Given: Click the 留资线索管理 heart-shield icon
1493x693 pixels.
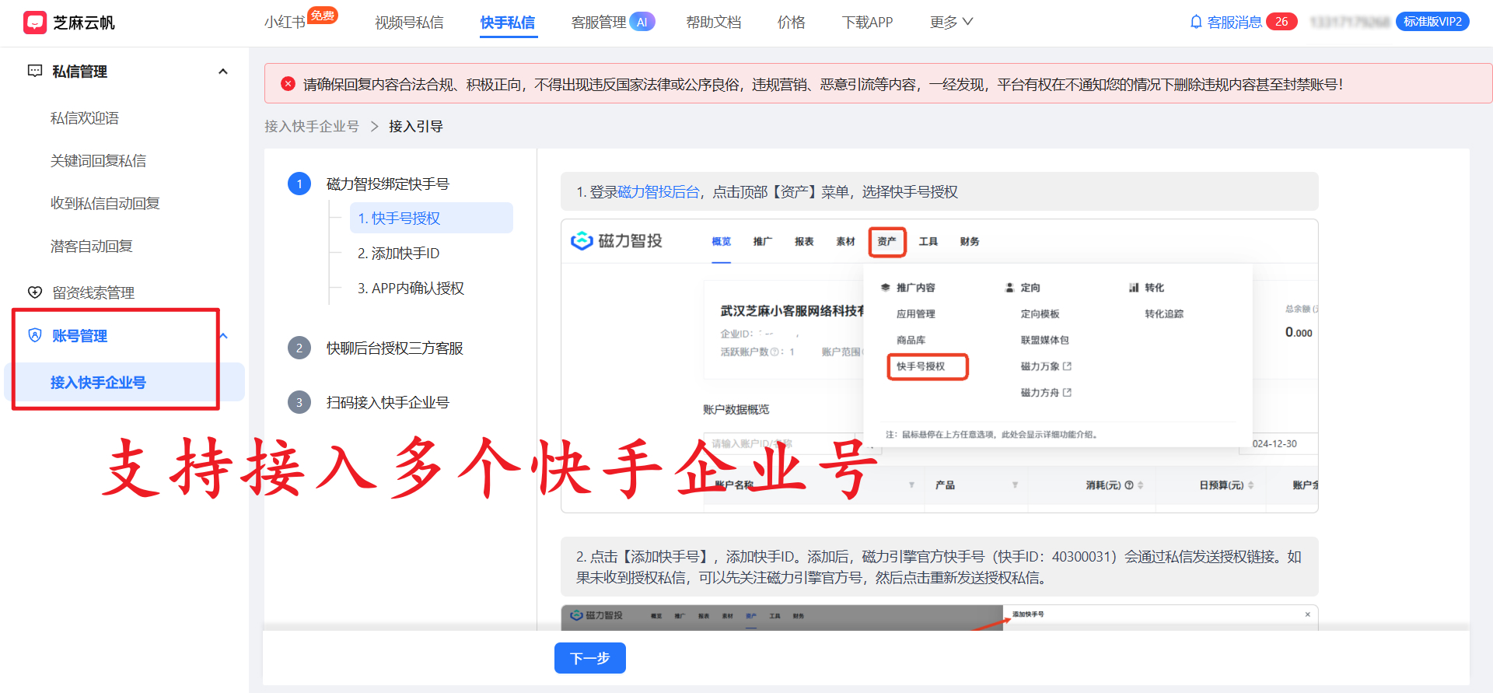Looking at the screenshot, I should click(35, 292).
